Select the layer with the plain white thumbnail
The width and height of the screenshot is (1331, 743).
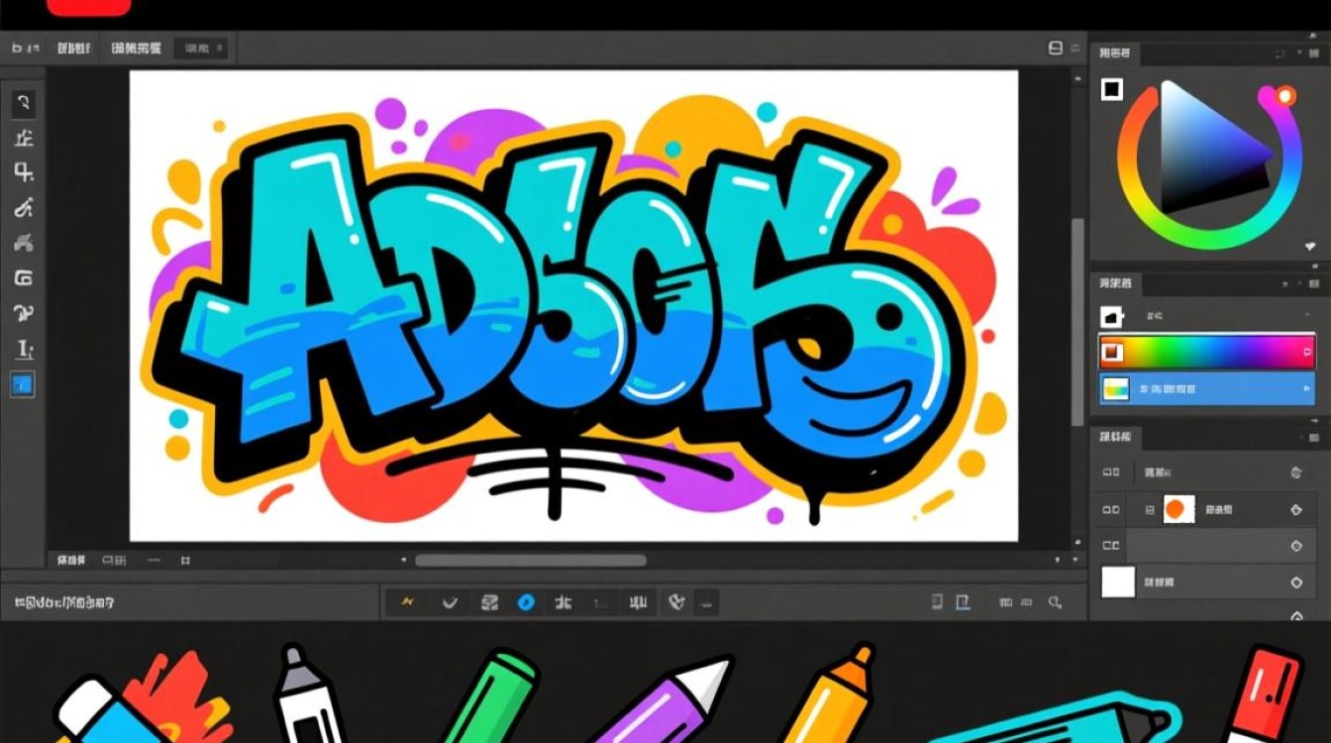tap(1207, 583)
